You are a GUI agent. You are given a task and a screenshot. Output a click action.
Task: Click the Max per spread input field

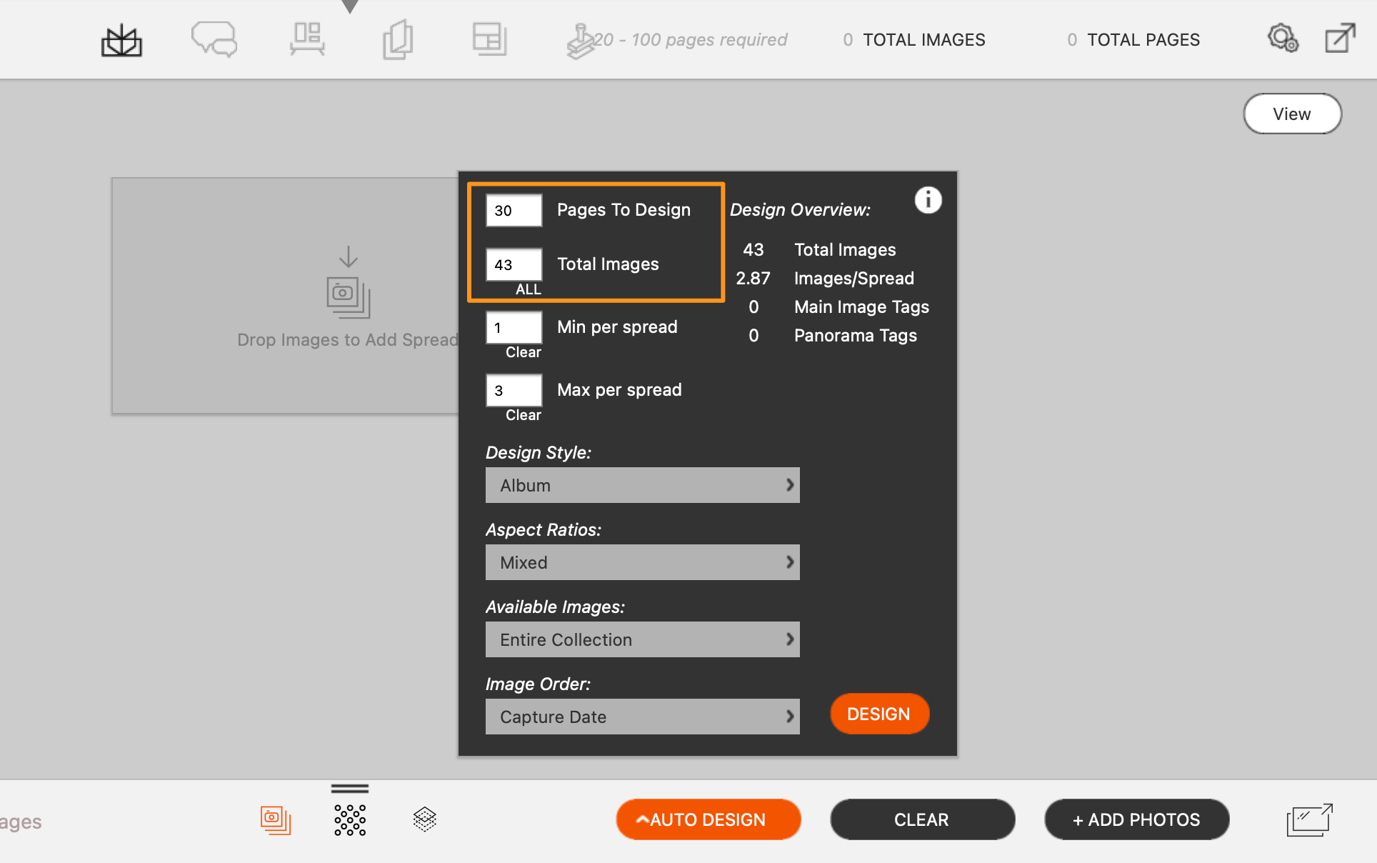(x=514, y=391)
